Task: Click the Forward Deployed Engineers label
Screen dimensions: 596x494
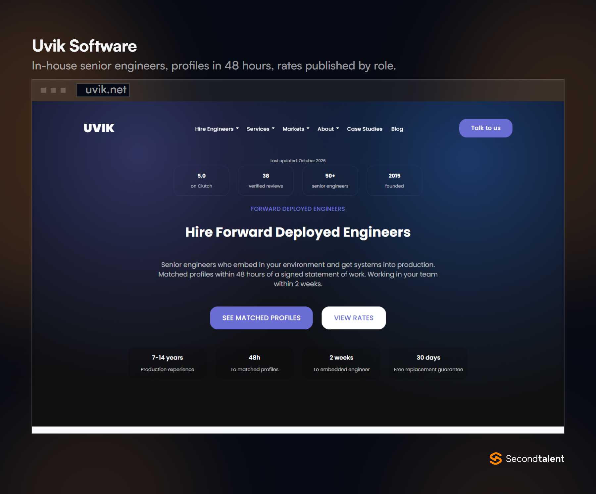Action: coord(298,209)
